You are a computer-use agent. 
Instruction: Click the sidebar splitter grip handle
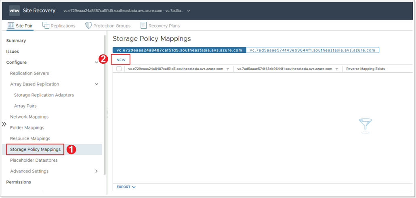(x=107, y=113)
